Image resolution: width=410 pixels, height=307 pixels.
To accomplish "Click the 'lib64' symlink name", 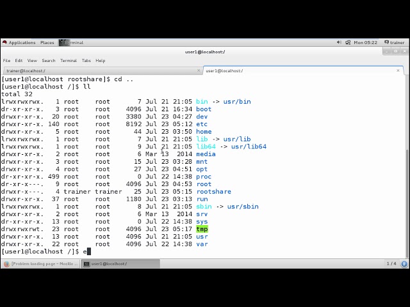I will click(206, 146).
